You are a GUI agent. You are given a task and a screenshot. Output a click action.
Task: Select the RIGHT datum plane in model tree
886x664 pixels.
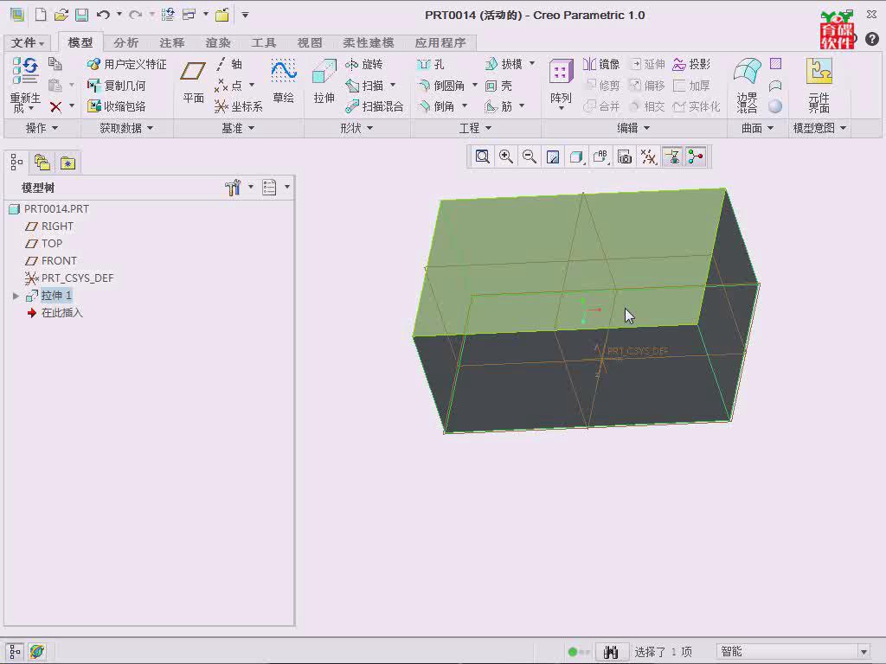(49, 226)
